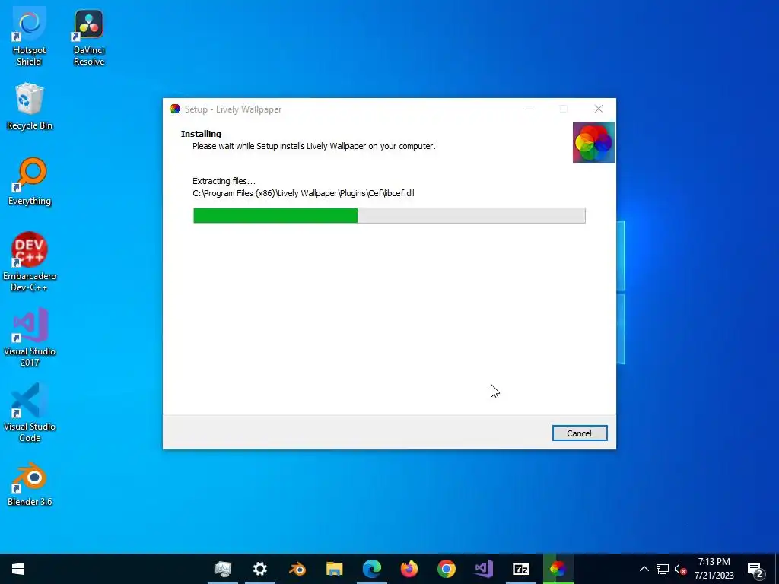Image resolution: width=779 pixels, height=584 pixels.
Task: Open Microsoft Edge from the taskbar
Action: [371, 569]
